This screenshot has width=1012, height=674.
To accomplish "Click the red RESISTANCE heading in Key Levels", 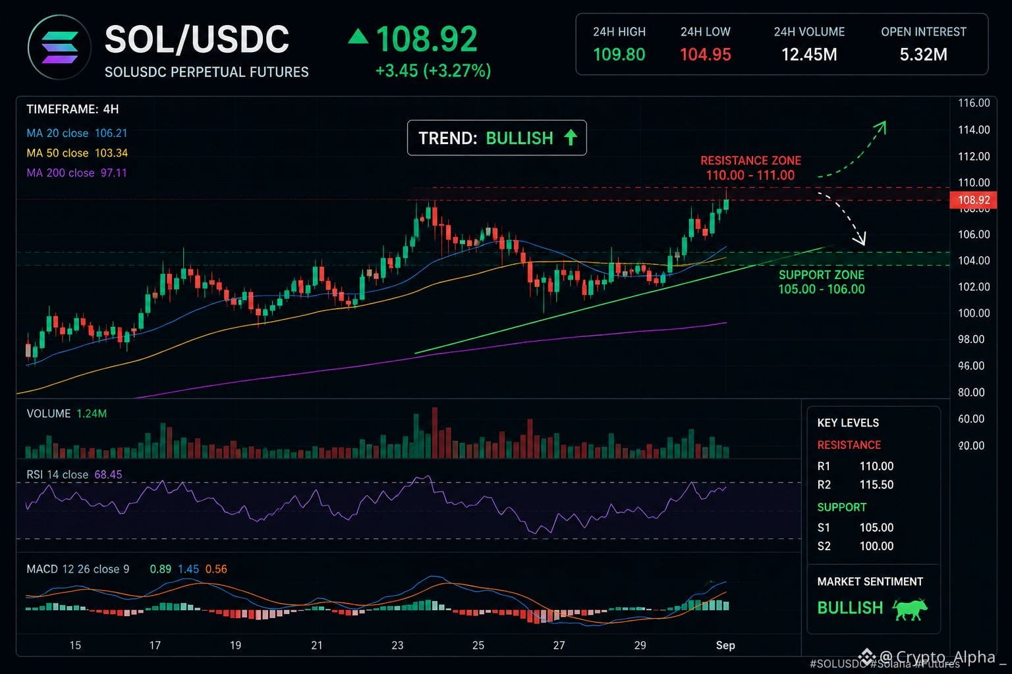I will coord(849,445).
